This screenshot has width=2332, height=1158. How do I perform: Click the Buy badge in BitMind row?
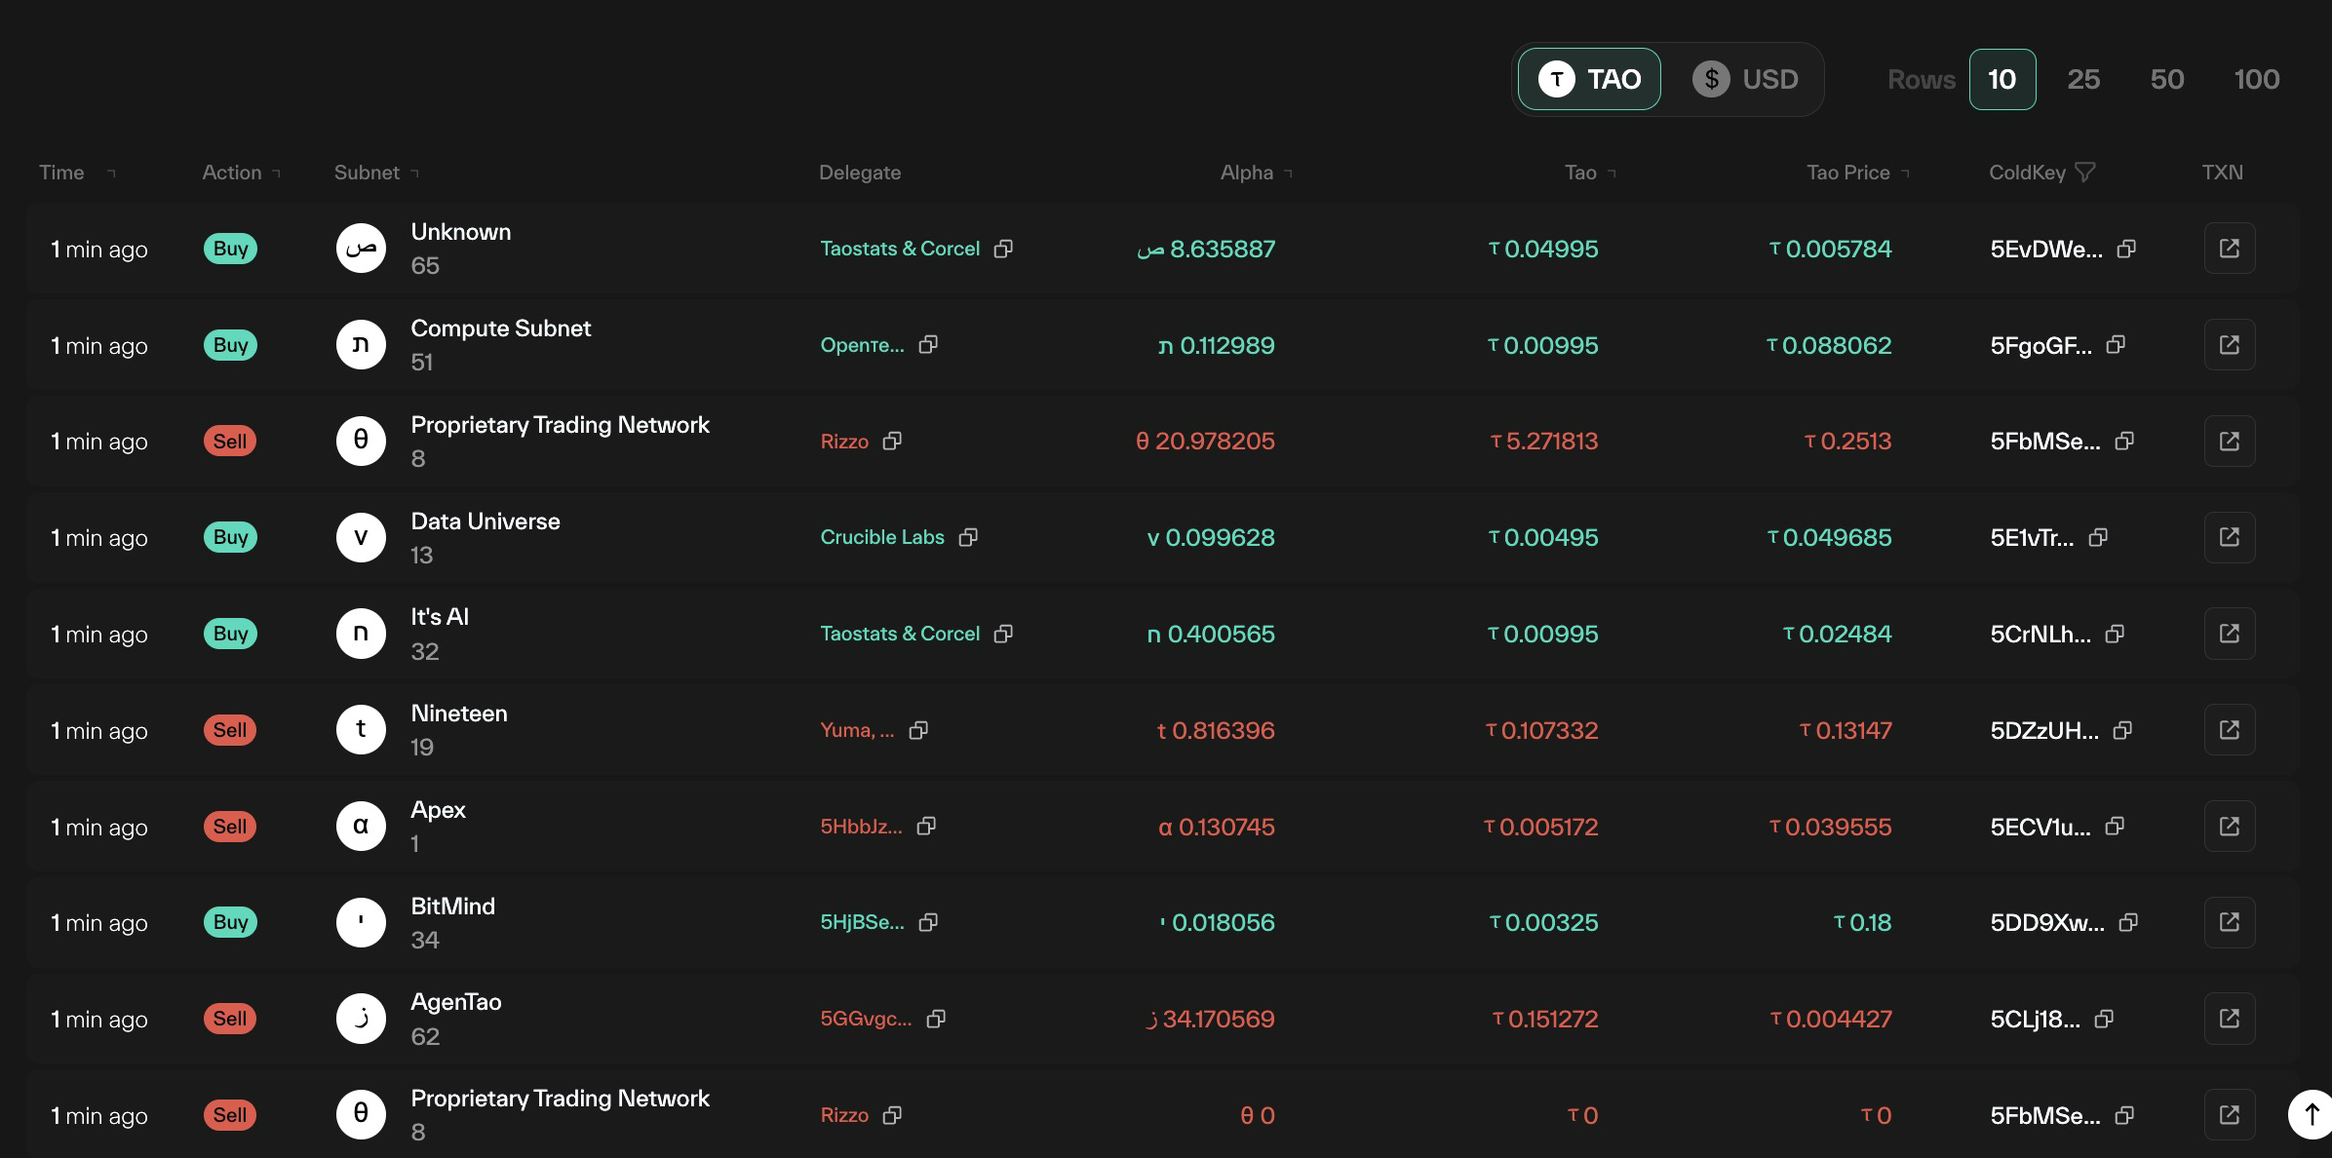[x=230, y=922]
